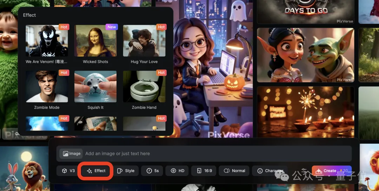Open the Character picker
Screen dimensions: 379x191
pos(270,171)
